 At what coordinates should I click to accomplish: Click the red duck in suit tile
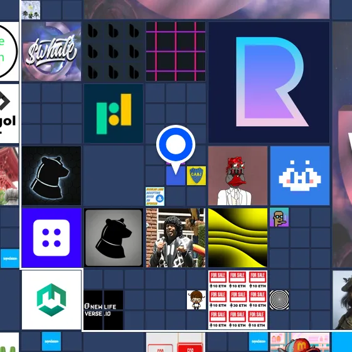tap(238, 176)
